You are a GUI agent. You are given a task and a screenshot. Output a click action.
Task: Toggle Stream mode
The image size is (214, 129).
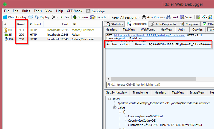coord(80,17)
